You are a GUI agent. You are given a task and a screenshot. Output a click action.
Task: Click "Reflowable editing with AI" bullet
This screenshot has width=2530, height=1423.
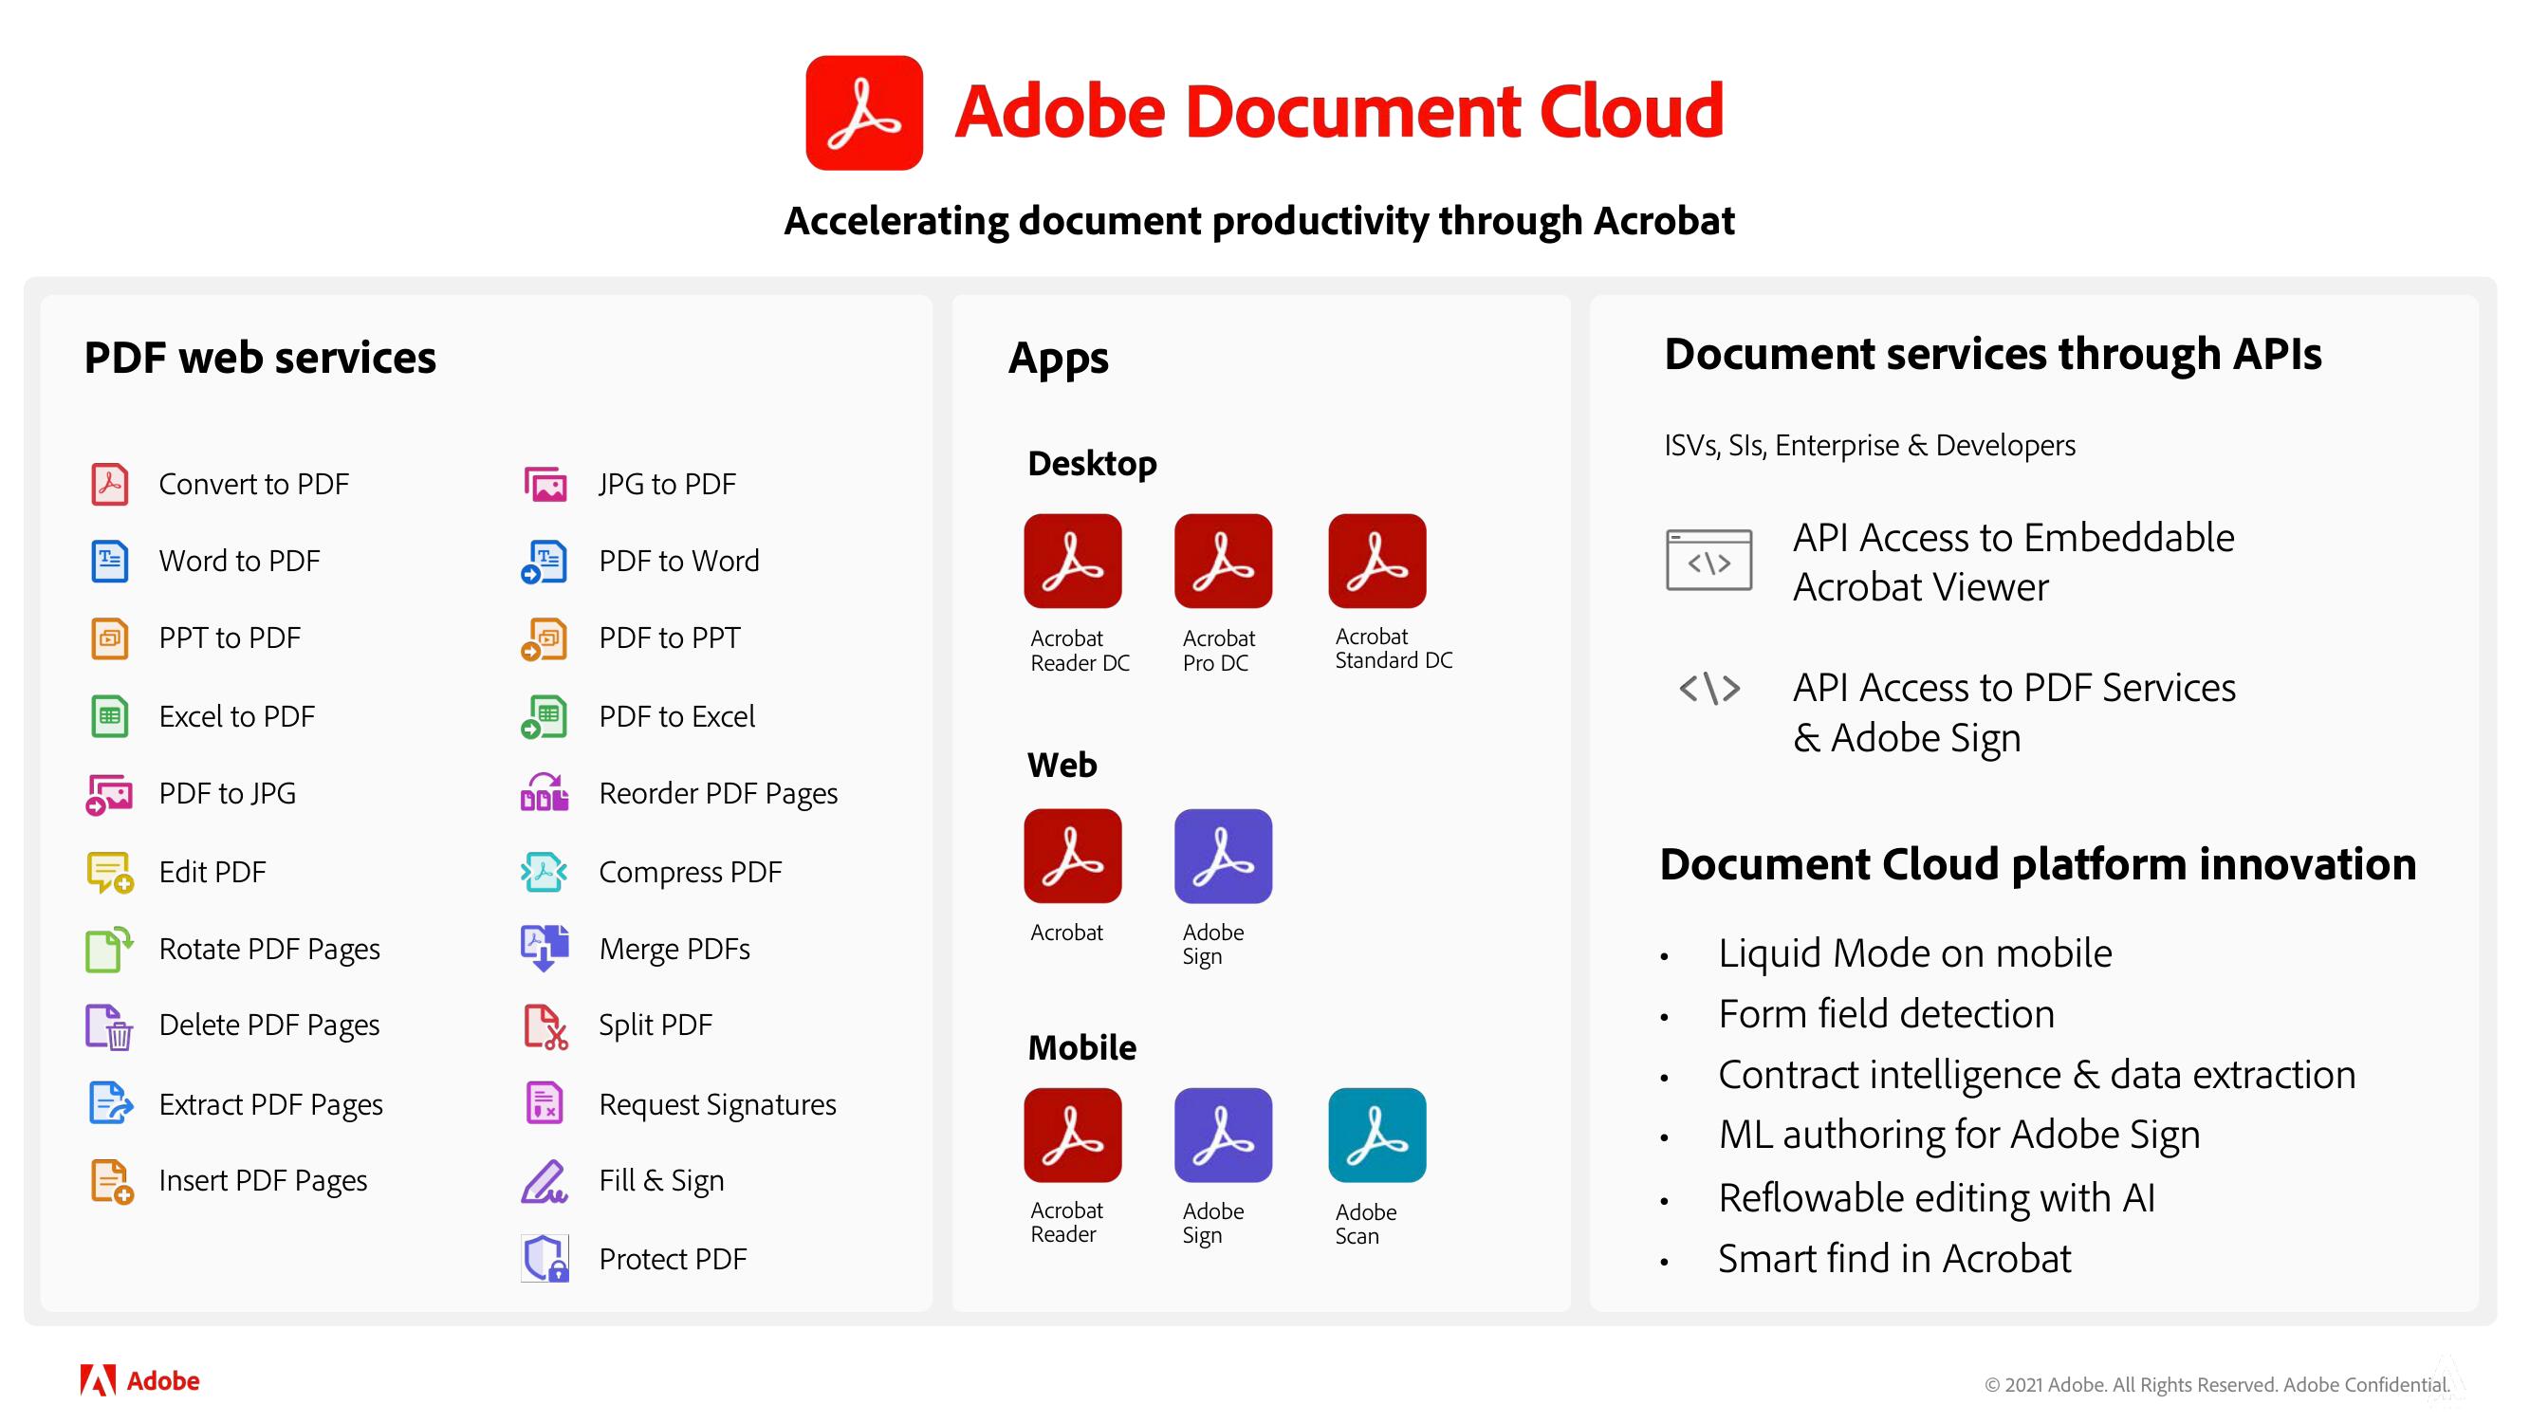click(1937, 1198)
